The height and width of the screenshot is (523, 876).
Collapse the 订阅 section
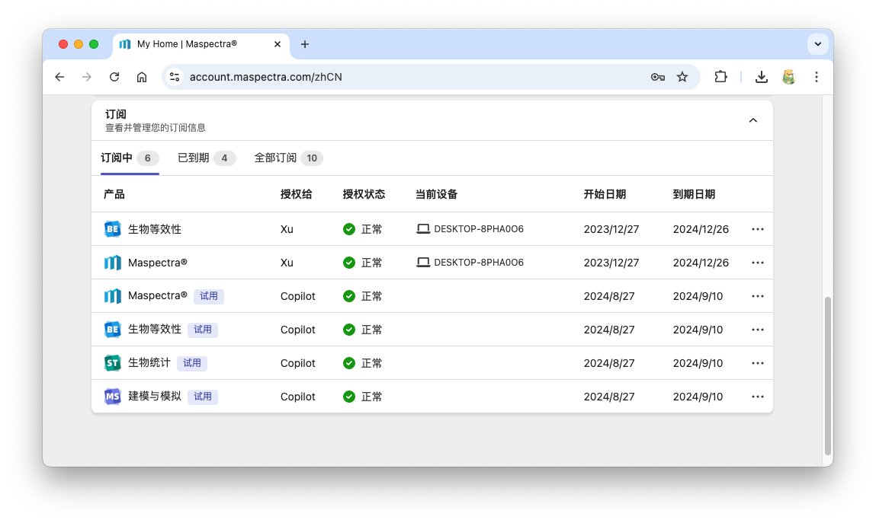point(753,120)
